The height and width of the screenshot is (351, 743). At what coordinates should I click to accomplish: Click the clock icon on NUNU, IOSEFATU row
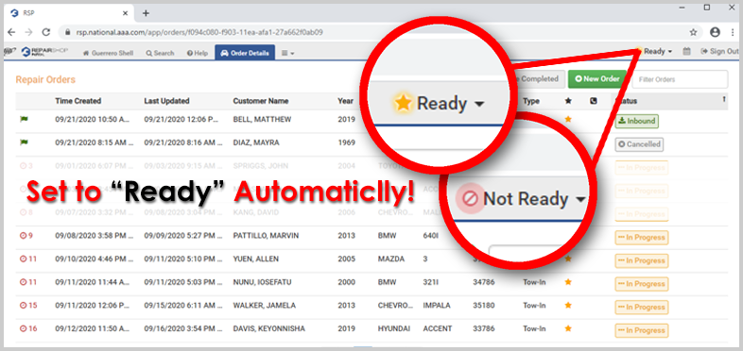coord(23,282)
